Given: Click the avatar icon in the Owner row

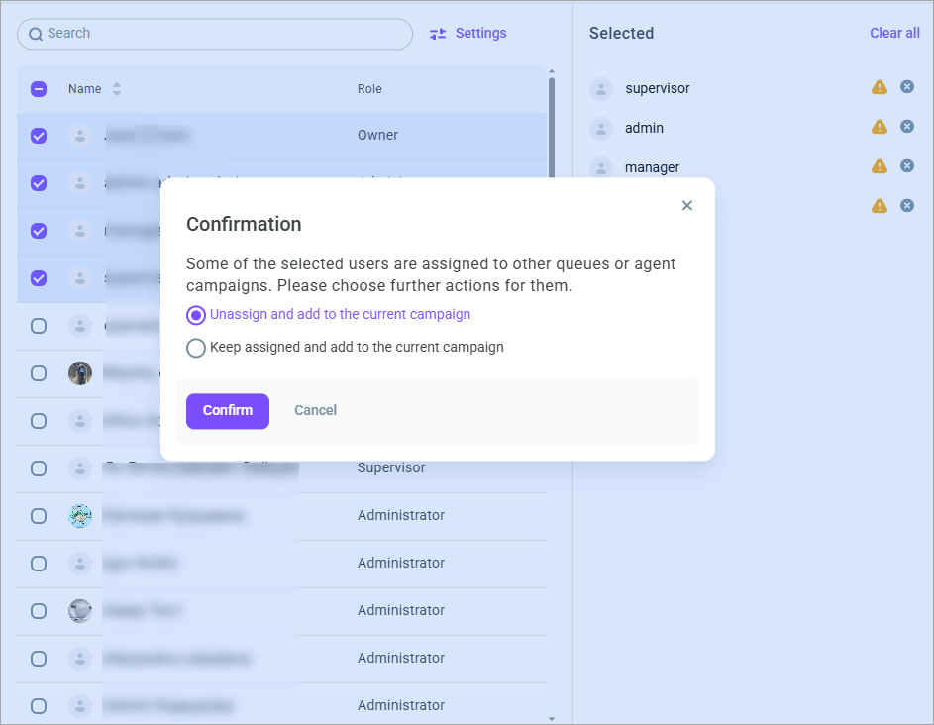Looking at the screenshot, I should tap(80, 136).
